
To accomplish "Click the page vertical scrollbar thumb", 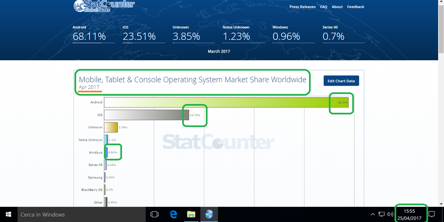I will point(441,29).
